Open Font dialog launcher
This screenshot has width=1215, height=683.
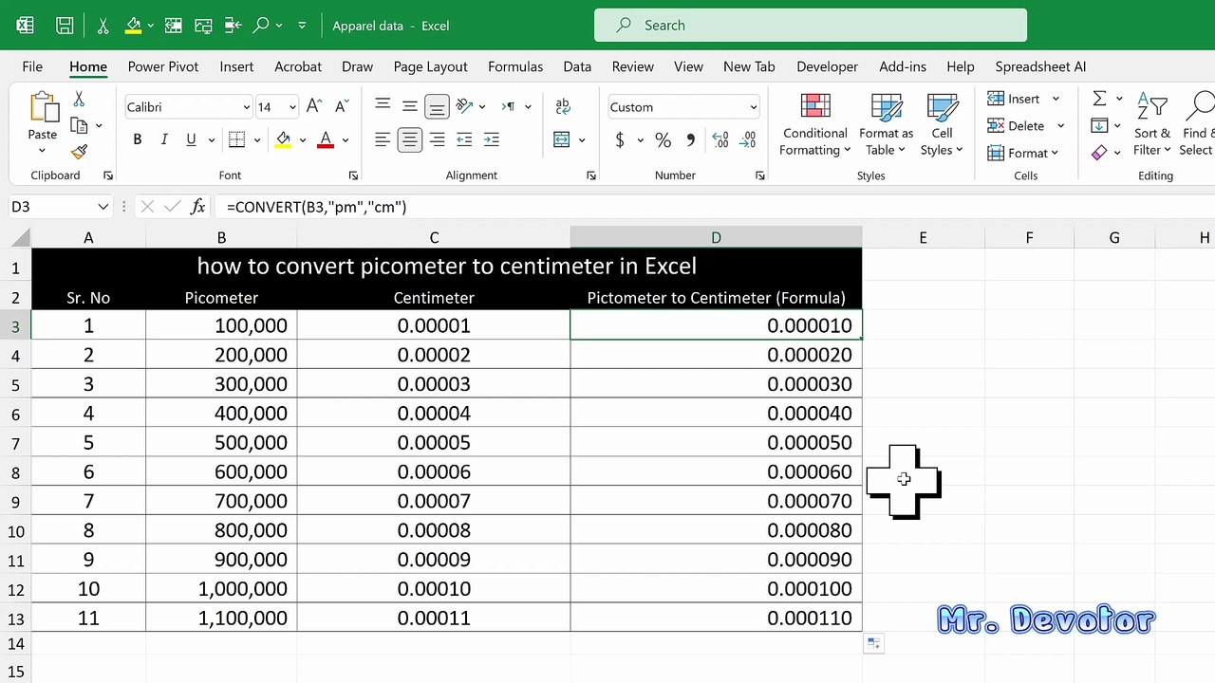[353, 175]
